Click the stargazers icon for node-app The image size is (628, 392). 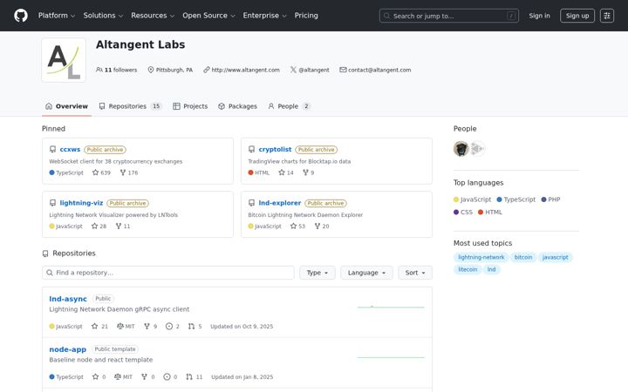(x=95, y=377)
